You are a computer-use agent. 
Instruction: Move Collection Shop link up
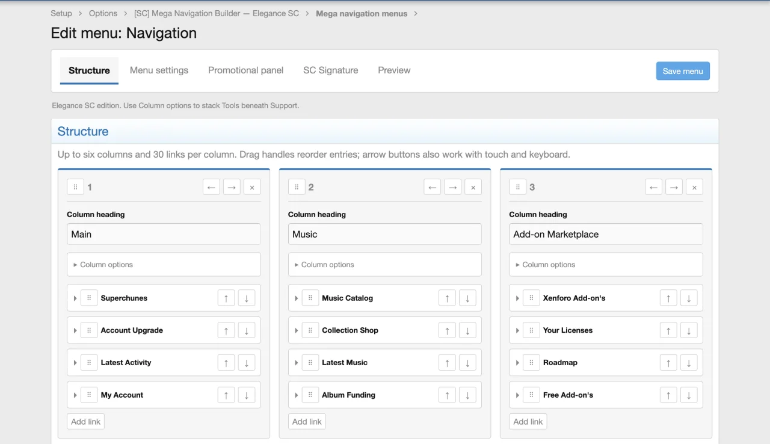pyautogui.click(x=447, y=330)
